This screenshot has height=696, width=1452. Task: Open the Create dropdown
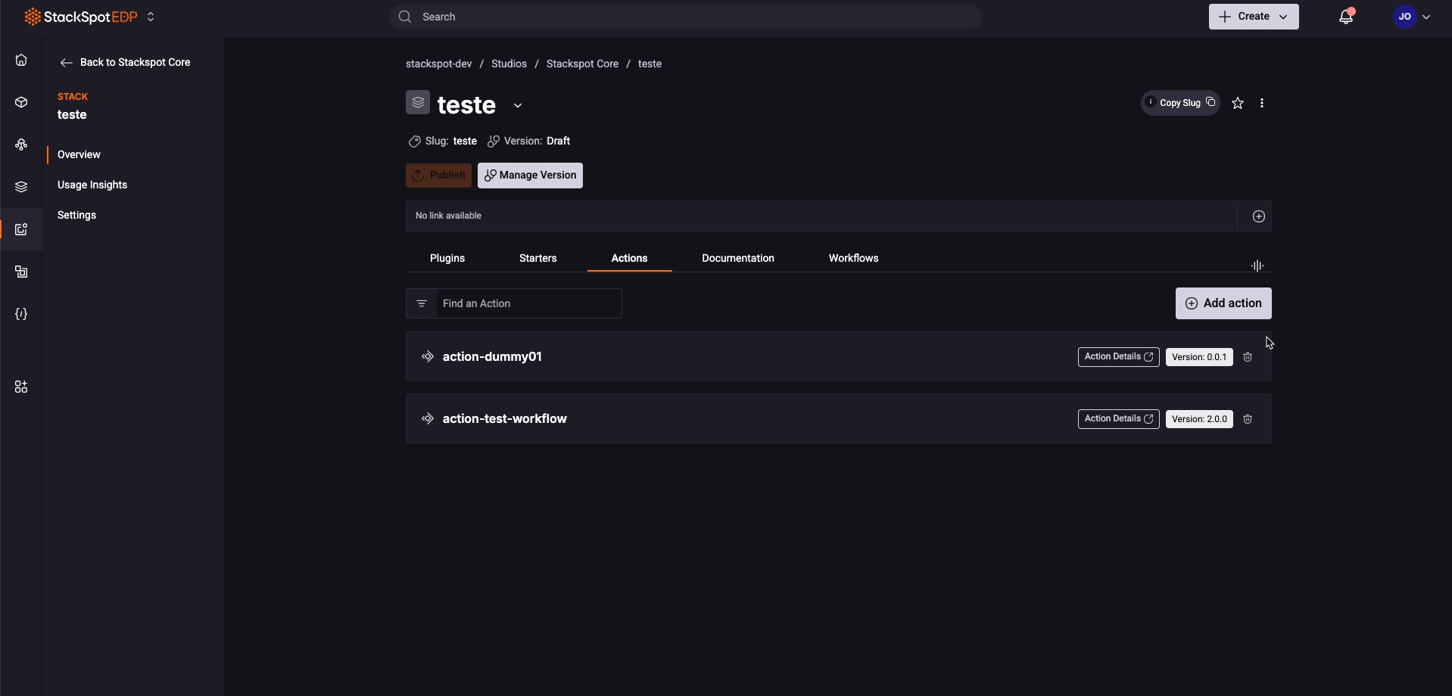click(x=1252, y=16)
